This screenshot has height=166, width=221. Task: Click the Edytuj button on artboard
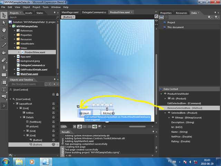click(107, 113)
